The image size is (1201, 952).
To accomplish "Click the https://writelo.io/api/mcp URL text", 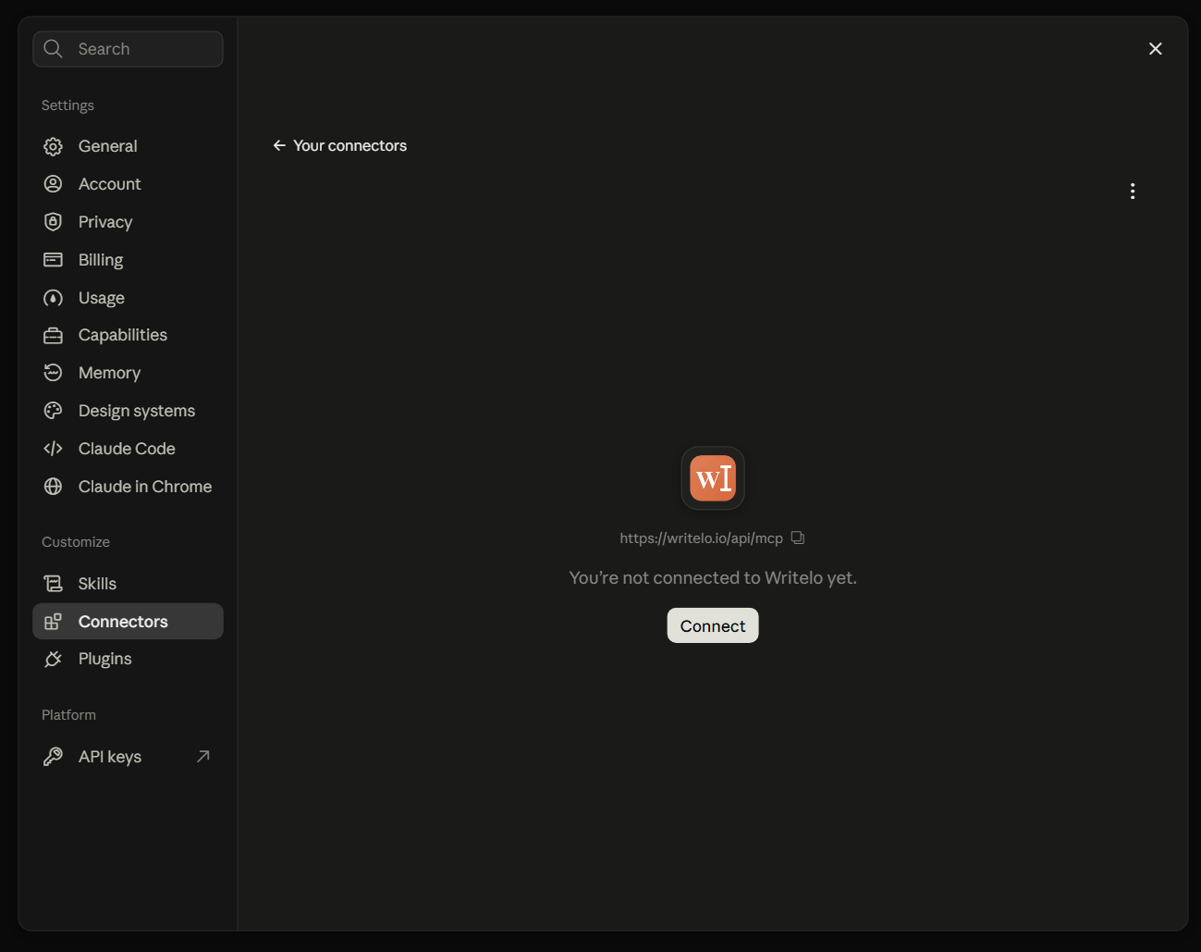I will tap(701, 538).
